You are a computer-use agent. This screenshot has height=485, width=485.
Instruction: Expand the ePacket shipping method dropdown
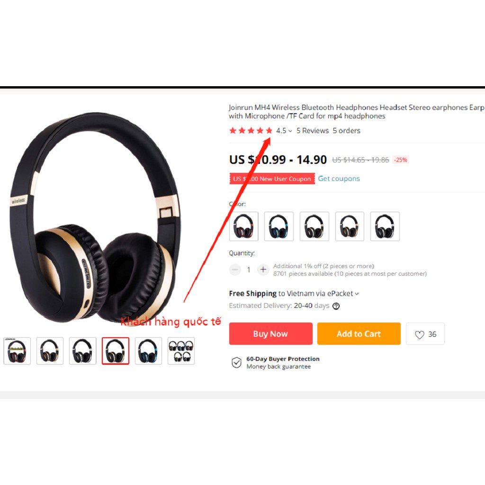coord(357,294)
